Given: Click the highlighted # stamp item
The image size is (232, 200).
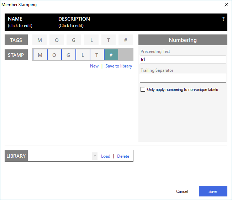Looking at the screenshot, I should click(x=111, y=55).
